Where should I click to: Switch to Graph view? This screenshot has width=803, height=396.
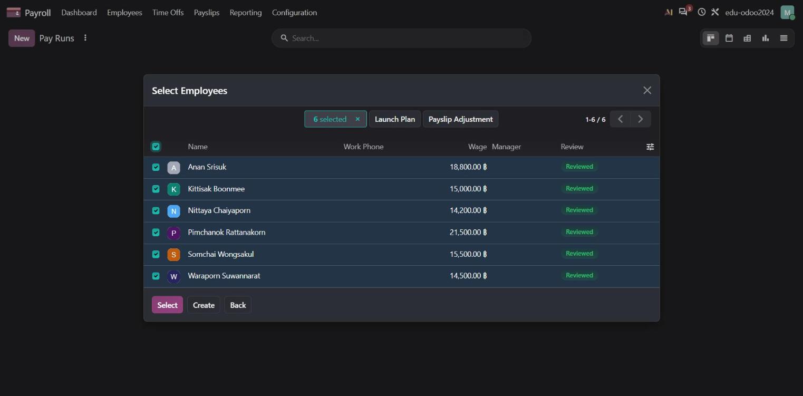pyautogui.click(x=766, y=38)
